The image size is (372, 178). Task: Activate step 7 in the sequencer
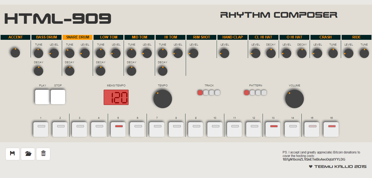pyautogui.click(x=157, y=129)
